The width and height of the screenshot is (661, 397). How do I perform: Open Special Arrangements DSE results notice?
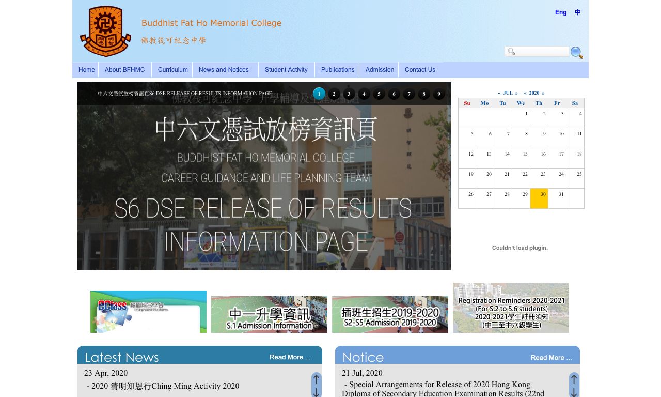point(443,389)
